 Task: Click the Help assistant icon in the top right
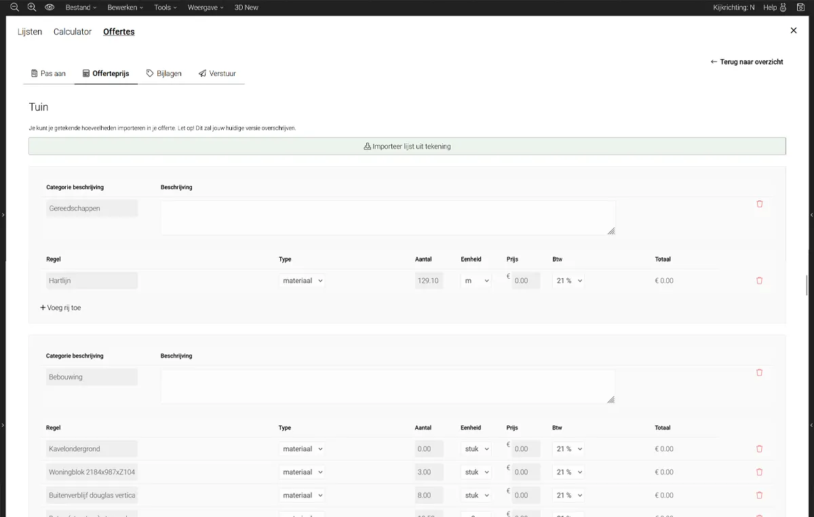coord(783,7)
